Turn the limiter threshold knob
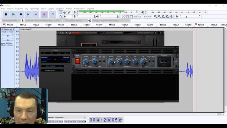 click(86, 62)
